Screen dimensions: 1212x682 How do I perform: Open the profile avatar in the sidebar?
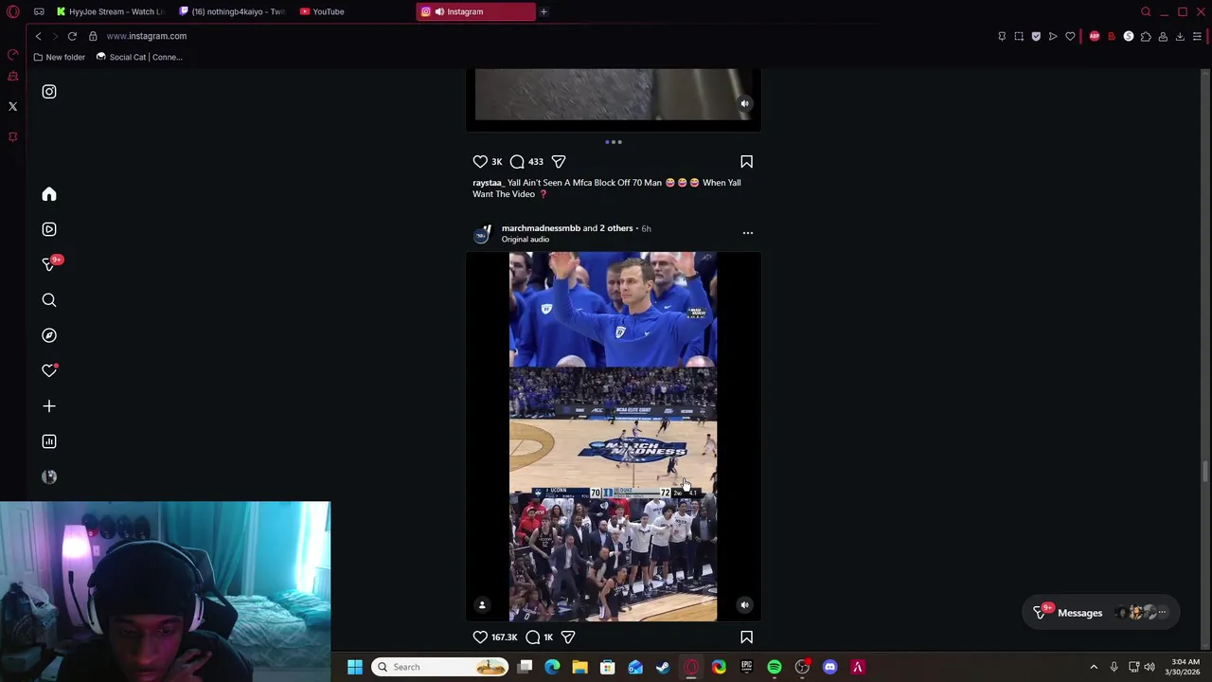click(x=49, y=476)
